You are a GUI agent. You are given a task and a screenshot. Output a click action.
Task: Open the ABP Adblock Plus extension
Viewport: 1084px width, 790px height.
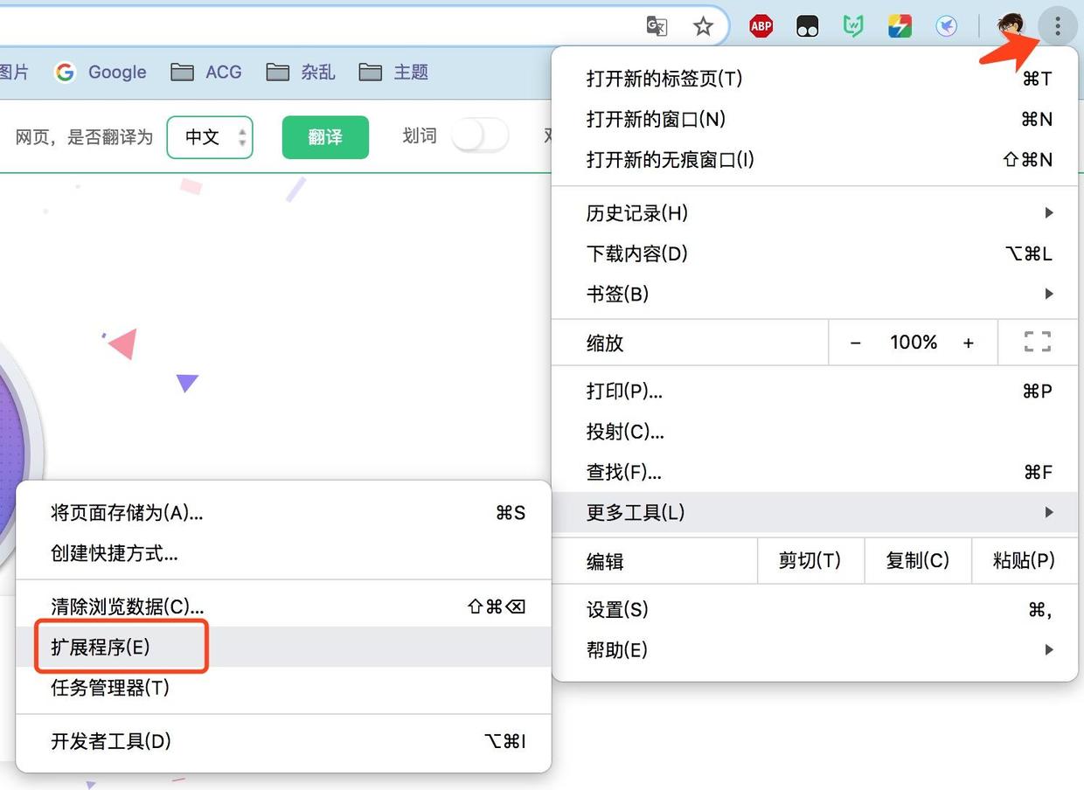click(x=761, y=27)
